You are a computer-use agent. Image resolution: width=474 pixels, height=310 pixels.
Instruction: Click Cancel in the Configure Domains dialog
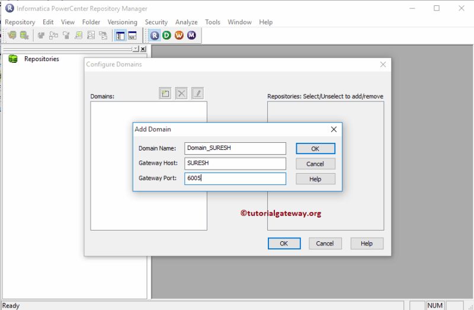click(x=325, y=244)
